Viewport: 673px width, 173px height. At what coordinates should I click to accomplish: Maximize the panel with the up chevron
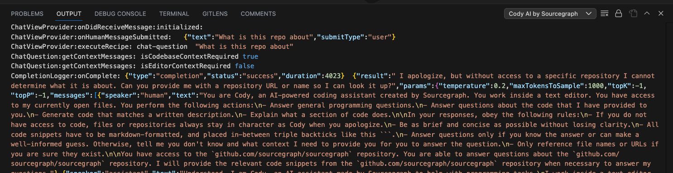tap(647, 14)
